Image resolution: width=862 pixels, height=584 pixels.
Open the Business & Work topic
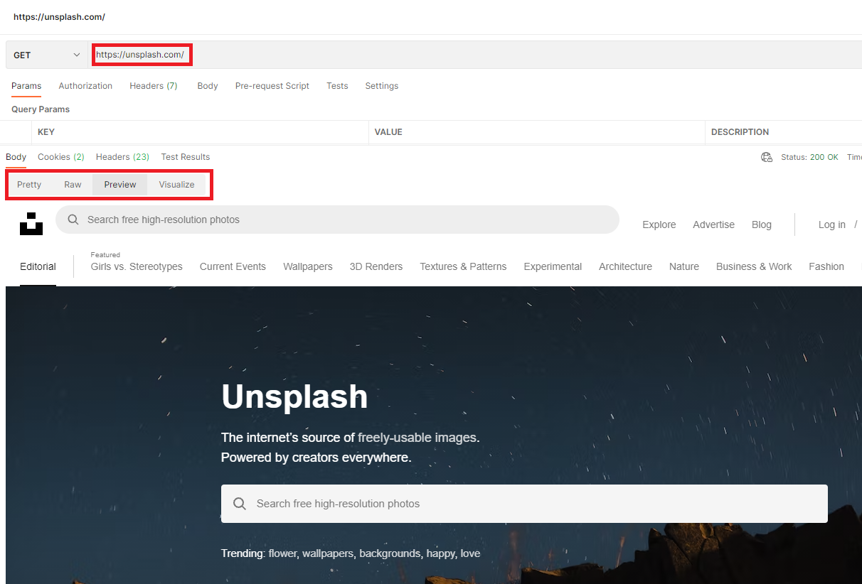[754, 266]
